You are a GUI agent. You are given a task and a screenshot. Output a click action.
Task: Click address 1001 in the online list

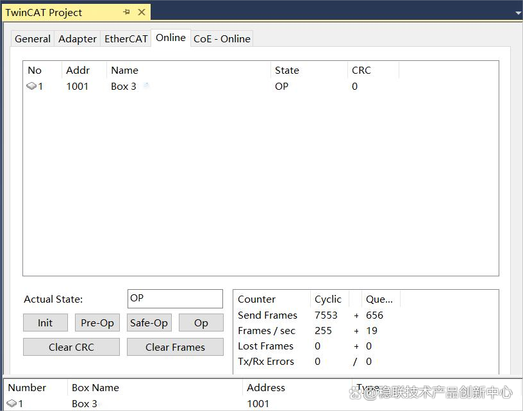tap(77, 87)
